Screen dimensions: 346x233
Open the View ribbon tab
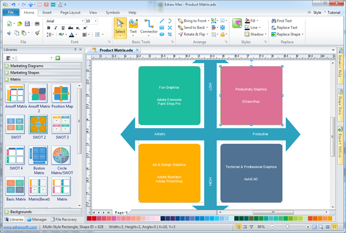click(x=93, y=13)
